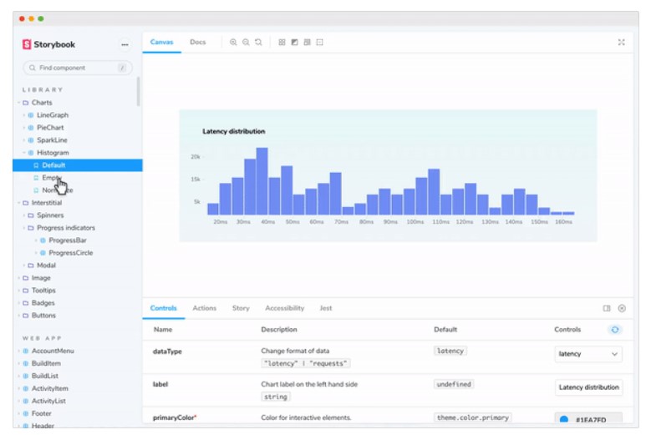
Task: Toggle the outlines icon
Action: (x=320, y=43)
